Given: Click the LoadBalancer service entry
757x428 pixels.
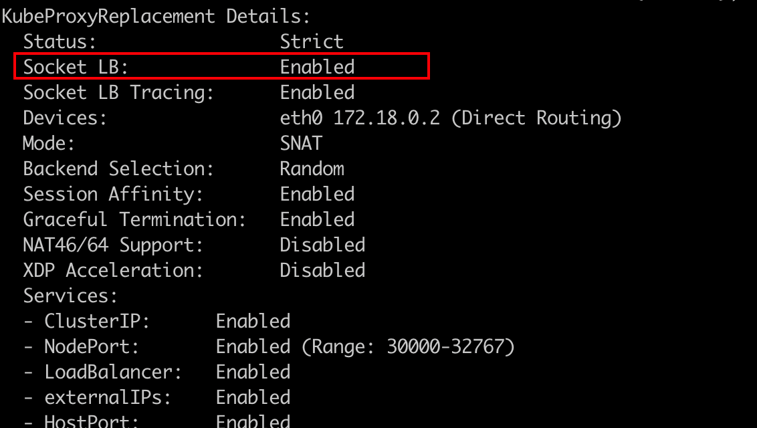Looking at the screenshot, I should coord(113,372).
